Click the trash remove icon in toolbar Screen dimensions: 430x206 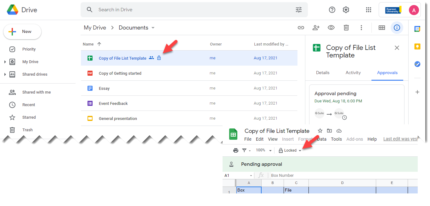point(346,28)
